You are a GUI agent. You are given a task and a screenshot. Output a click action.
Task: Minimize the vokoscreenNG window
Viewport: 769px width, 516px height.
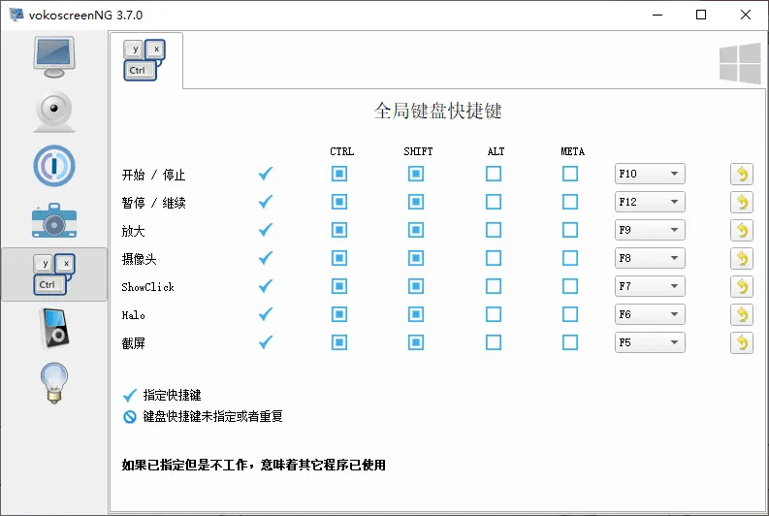[657, 15]
